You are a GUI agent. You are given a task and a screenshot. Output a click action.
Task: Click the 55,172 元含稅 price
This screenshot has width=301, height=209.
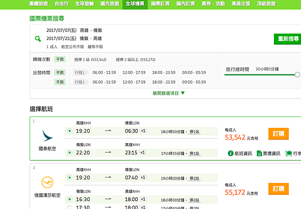click(241, 192)
